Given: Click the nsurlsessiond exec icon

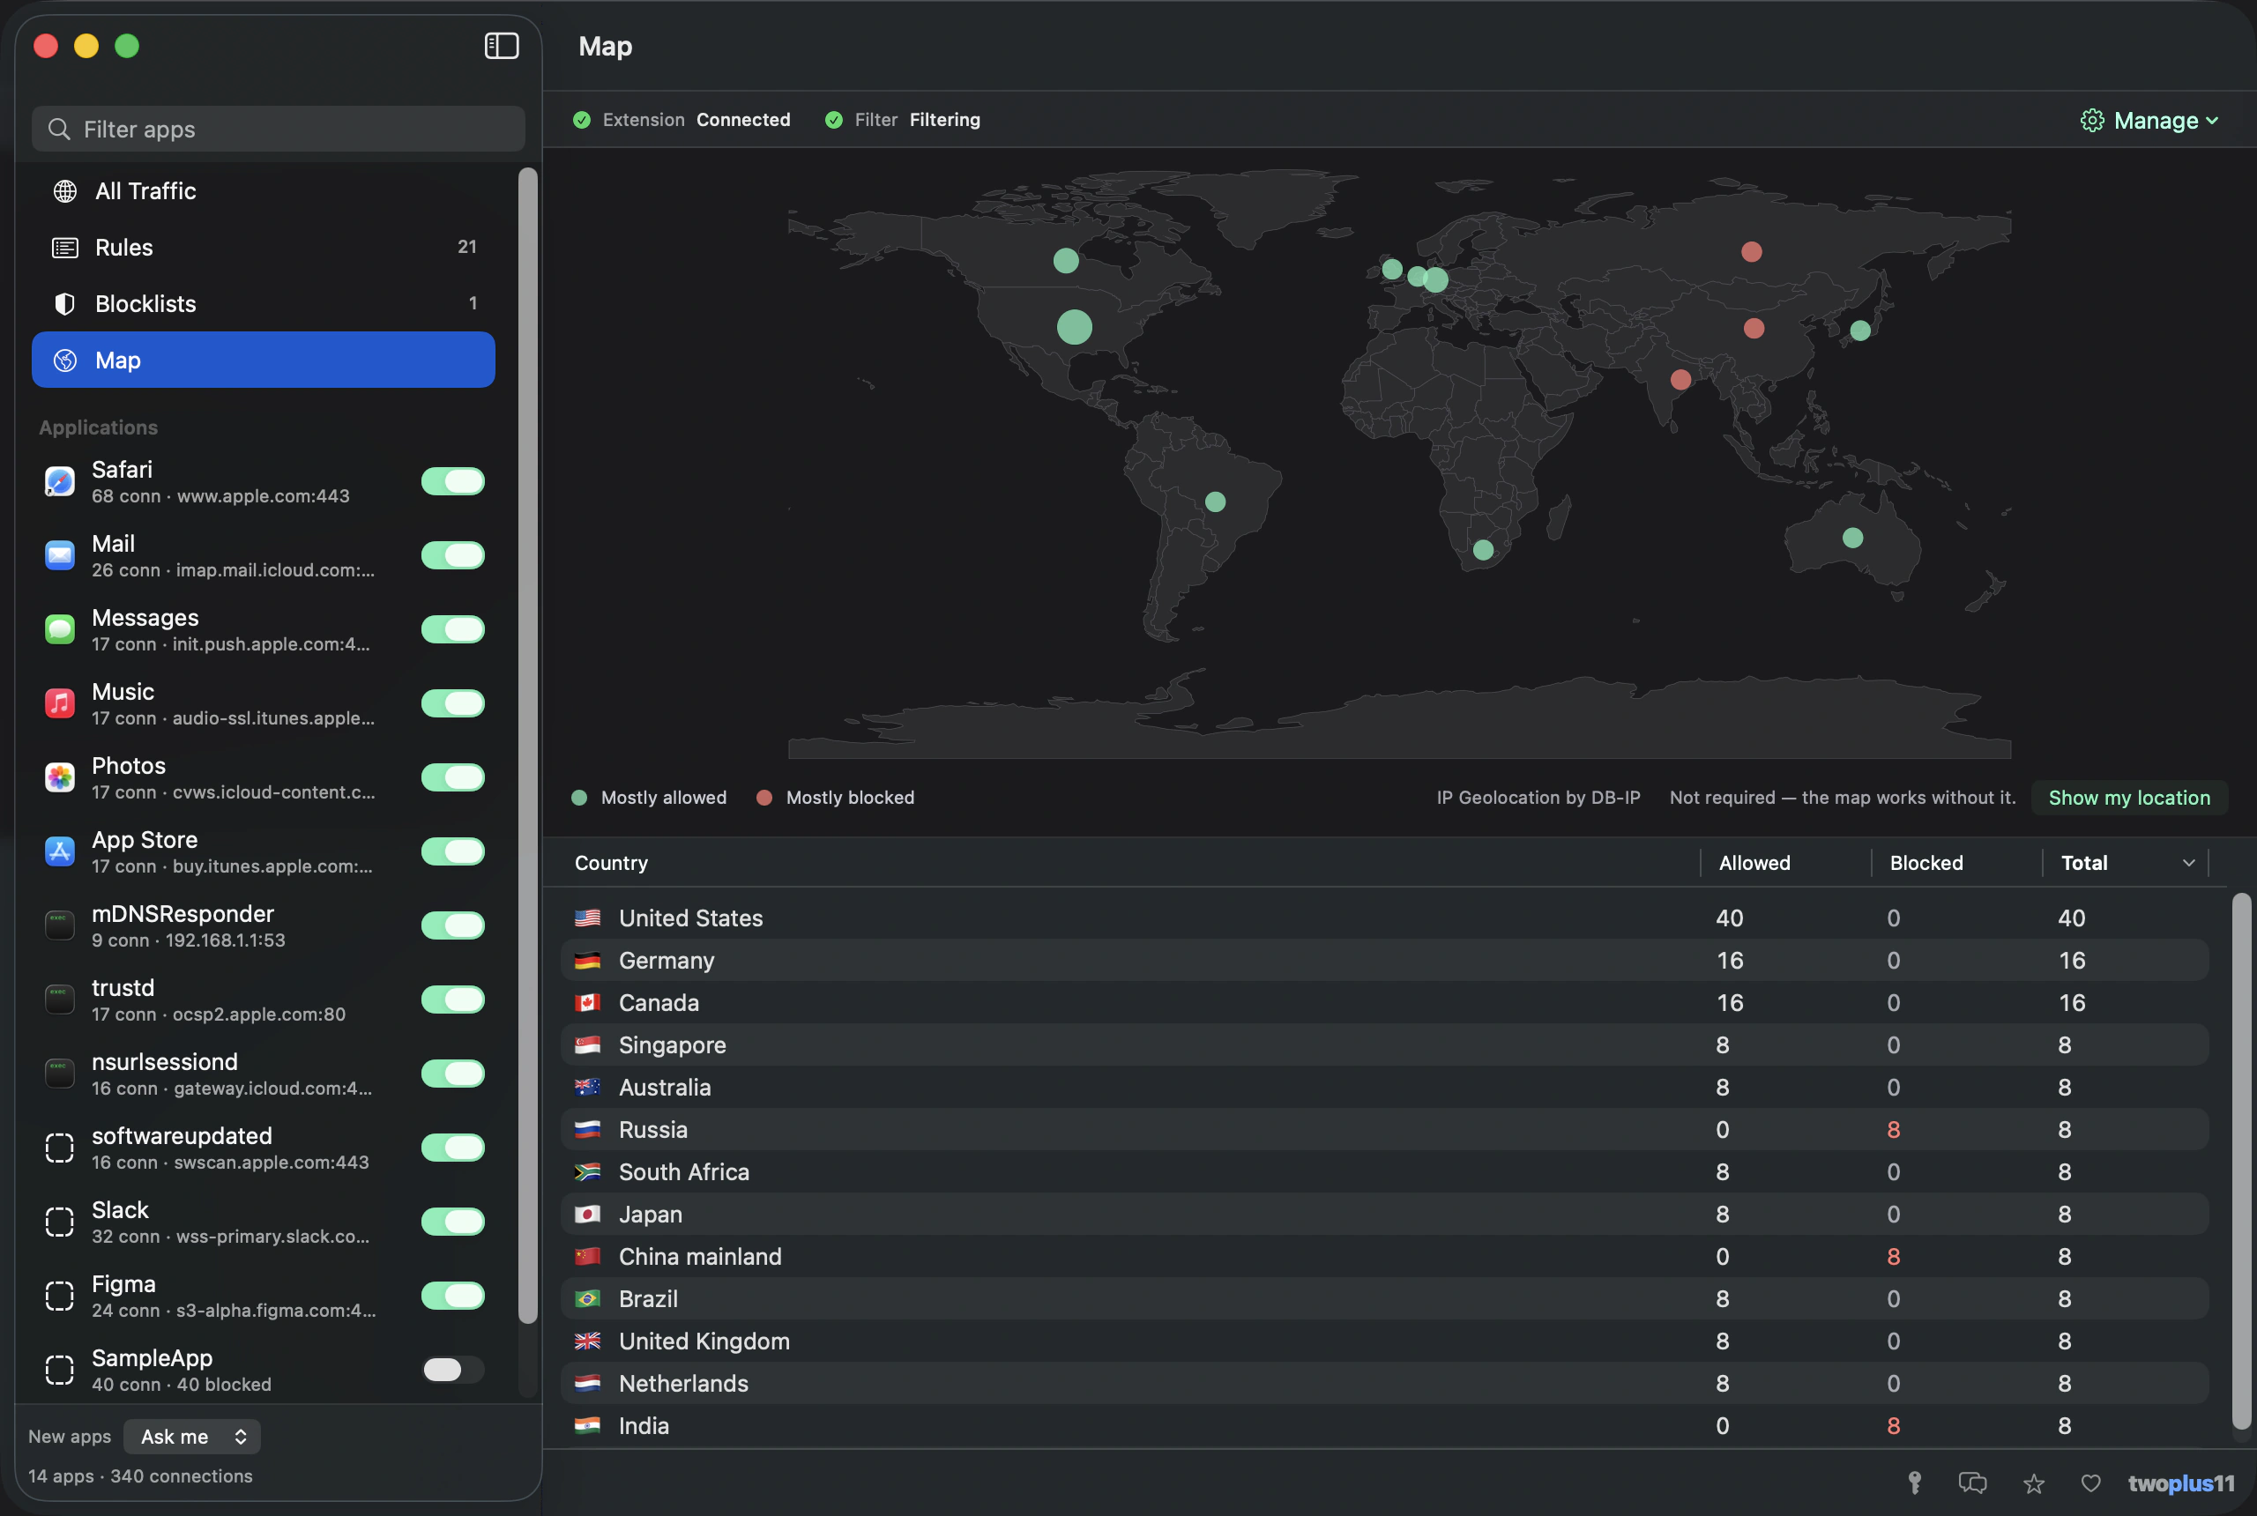Looking at the screenshot, I should click(60, 1074).
